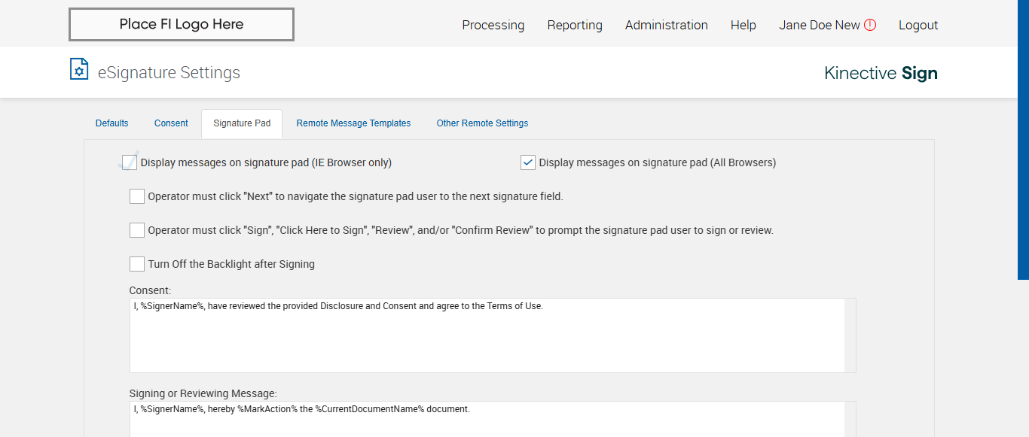Open the Help menu
The width and height of the screenshot is (1029, 437).
pyautogui.click(x=743, y=25)
